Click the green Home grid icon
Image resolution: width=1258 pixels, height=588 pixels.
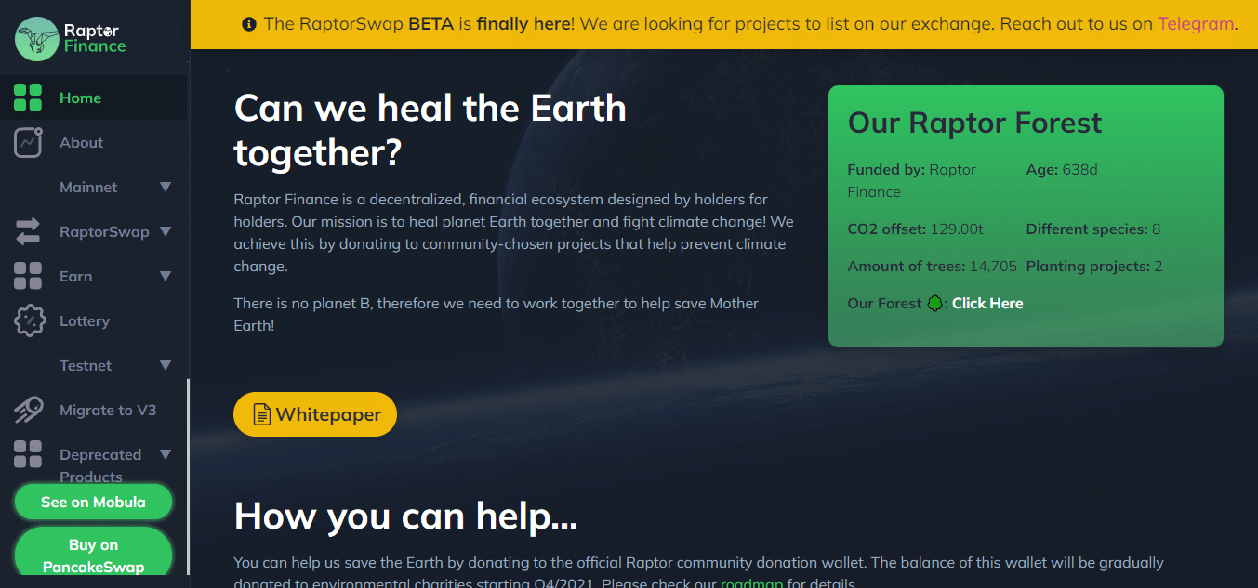pyautogui.click(x=28, y=98)
